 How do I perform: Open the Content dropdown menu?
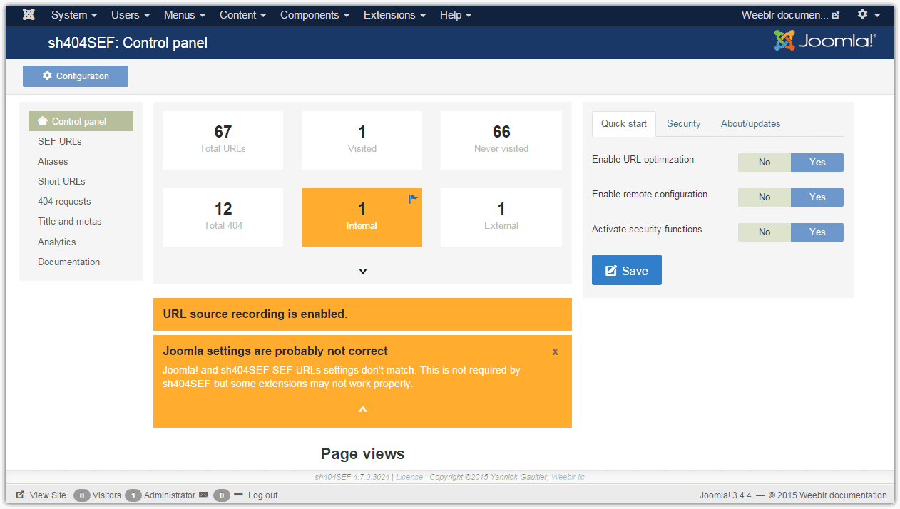[242, 14]
